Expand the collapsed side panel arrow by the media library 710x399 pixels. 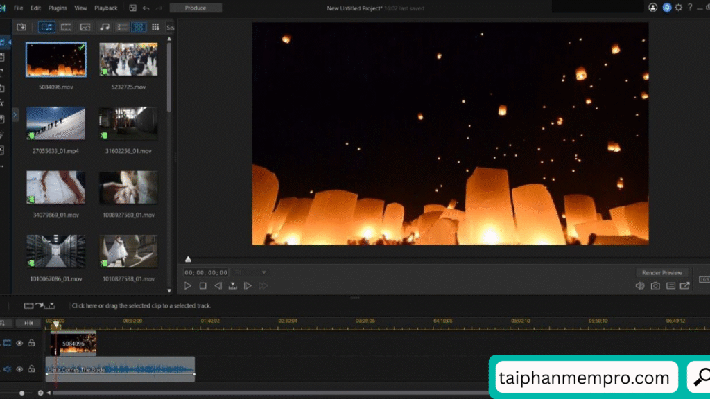(15, 116)
